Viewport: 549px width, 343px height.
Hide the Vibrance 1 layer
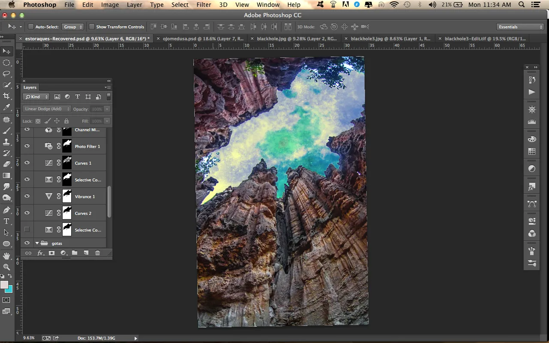click(27, 196)
